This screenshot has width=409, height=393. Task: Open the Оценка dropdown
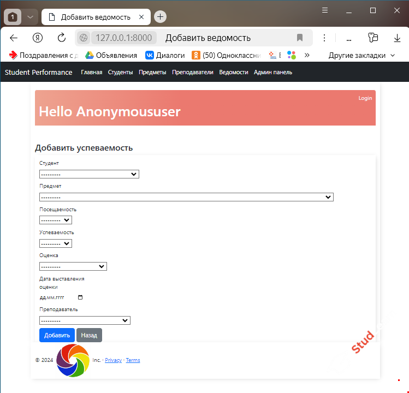(x=73, y=266)
